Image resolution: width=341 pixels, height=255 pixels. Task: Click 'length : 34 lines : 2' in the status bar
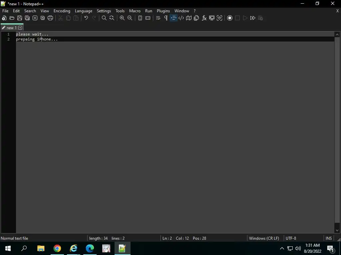click(107, 238)
